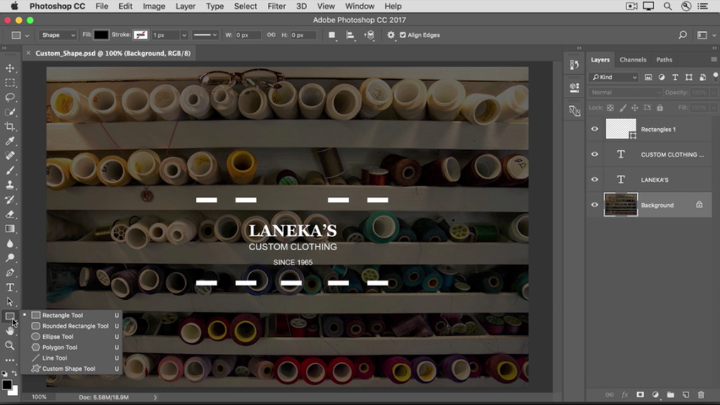
Task: Select the Background layer thumbnail
Action: point(620,205)
